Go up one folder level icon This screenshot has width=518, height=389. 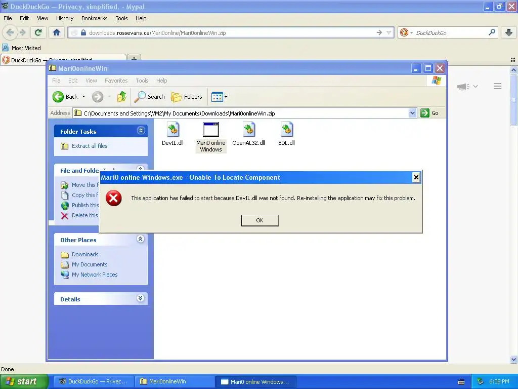122,97
